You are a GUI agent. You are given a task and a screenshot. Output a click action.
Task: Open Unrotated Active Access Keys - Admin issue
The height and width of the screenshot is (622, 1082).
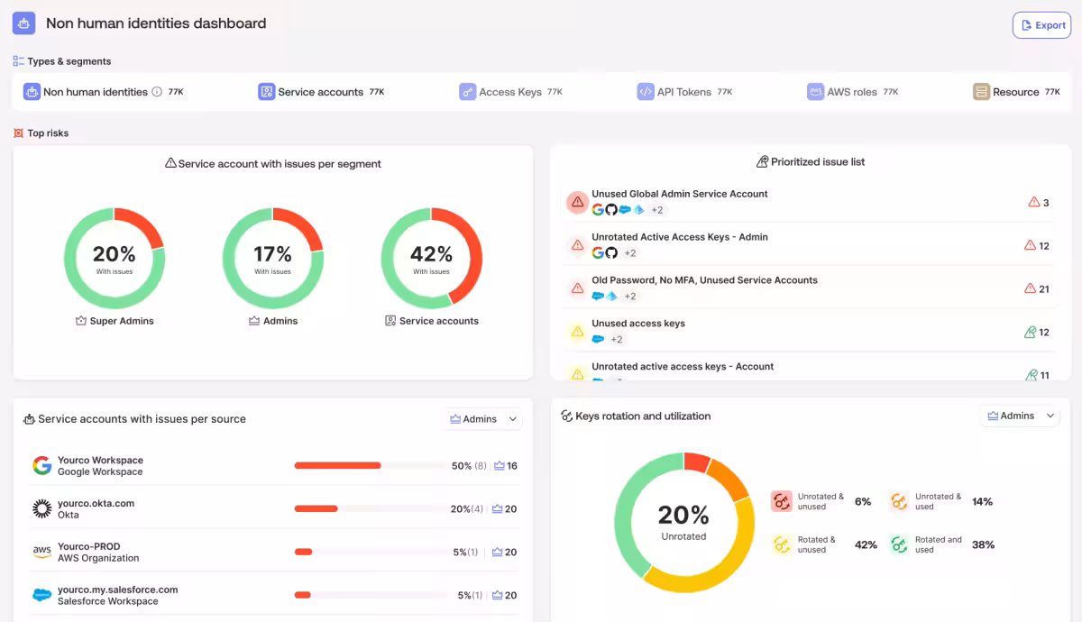coord(679,237)
